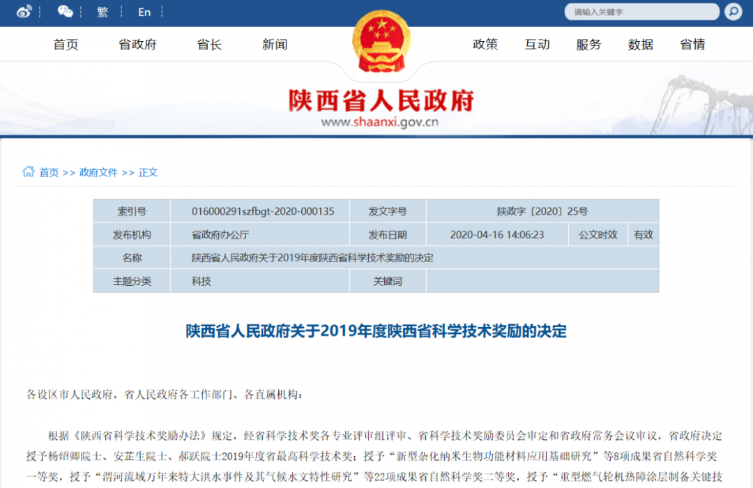
Task: Switch language to English (En)
Action: pyautogui.click(x=144, y=12)
